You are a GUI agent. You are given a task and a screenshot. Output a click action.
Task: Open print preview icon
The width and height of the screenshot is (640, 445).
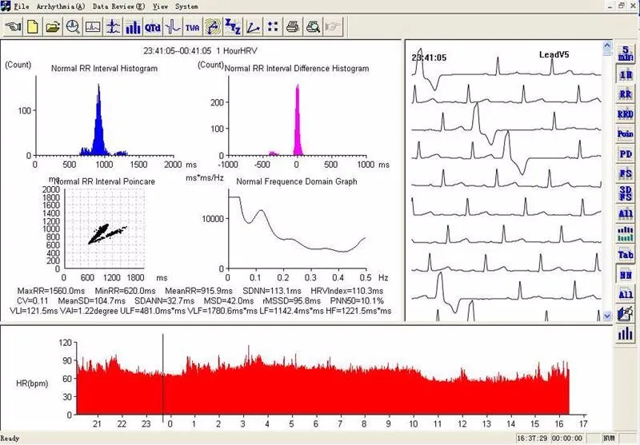point(313,27)
